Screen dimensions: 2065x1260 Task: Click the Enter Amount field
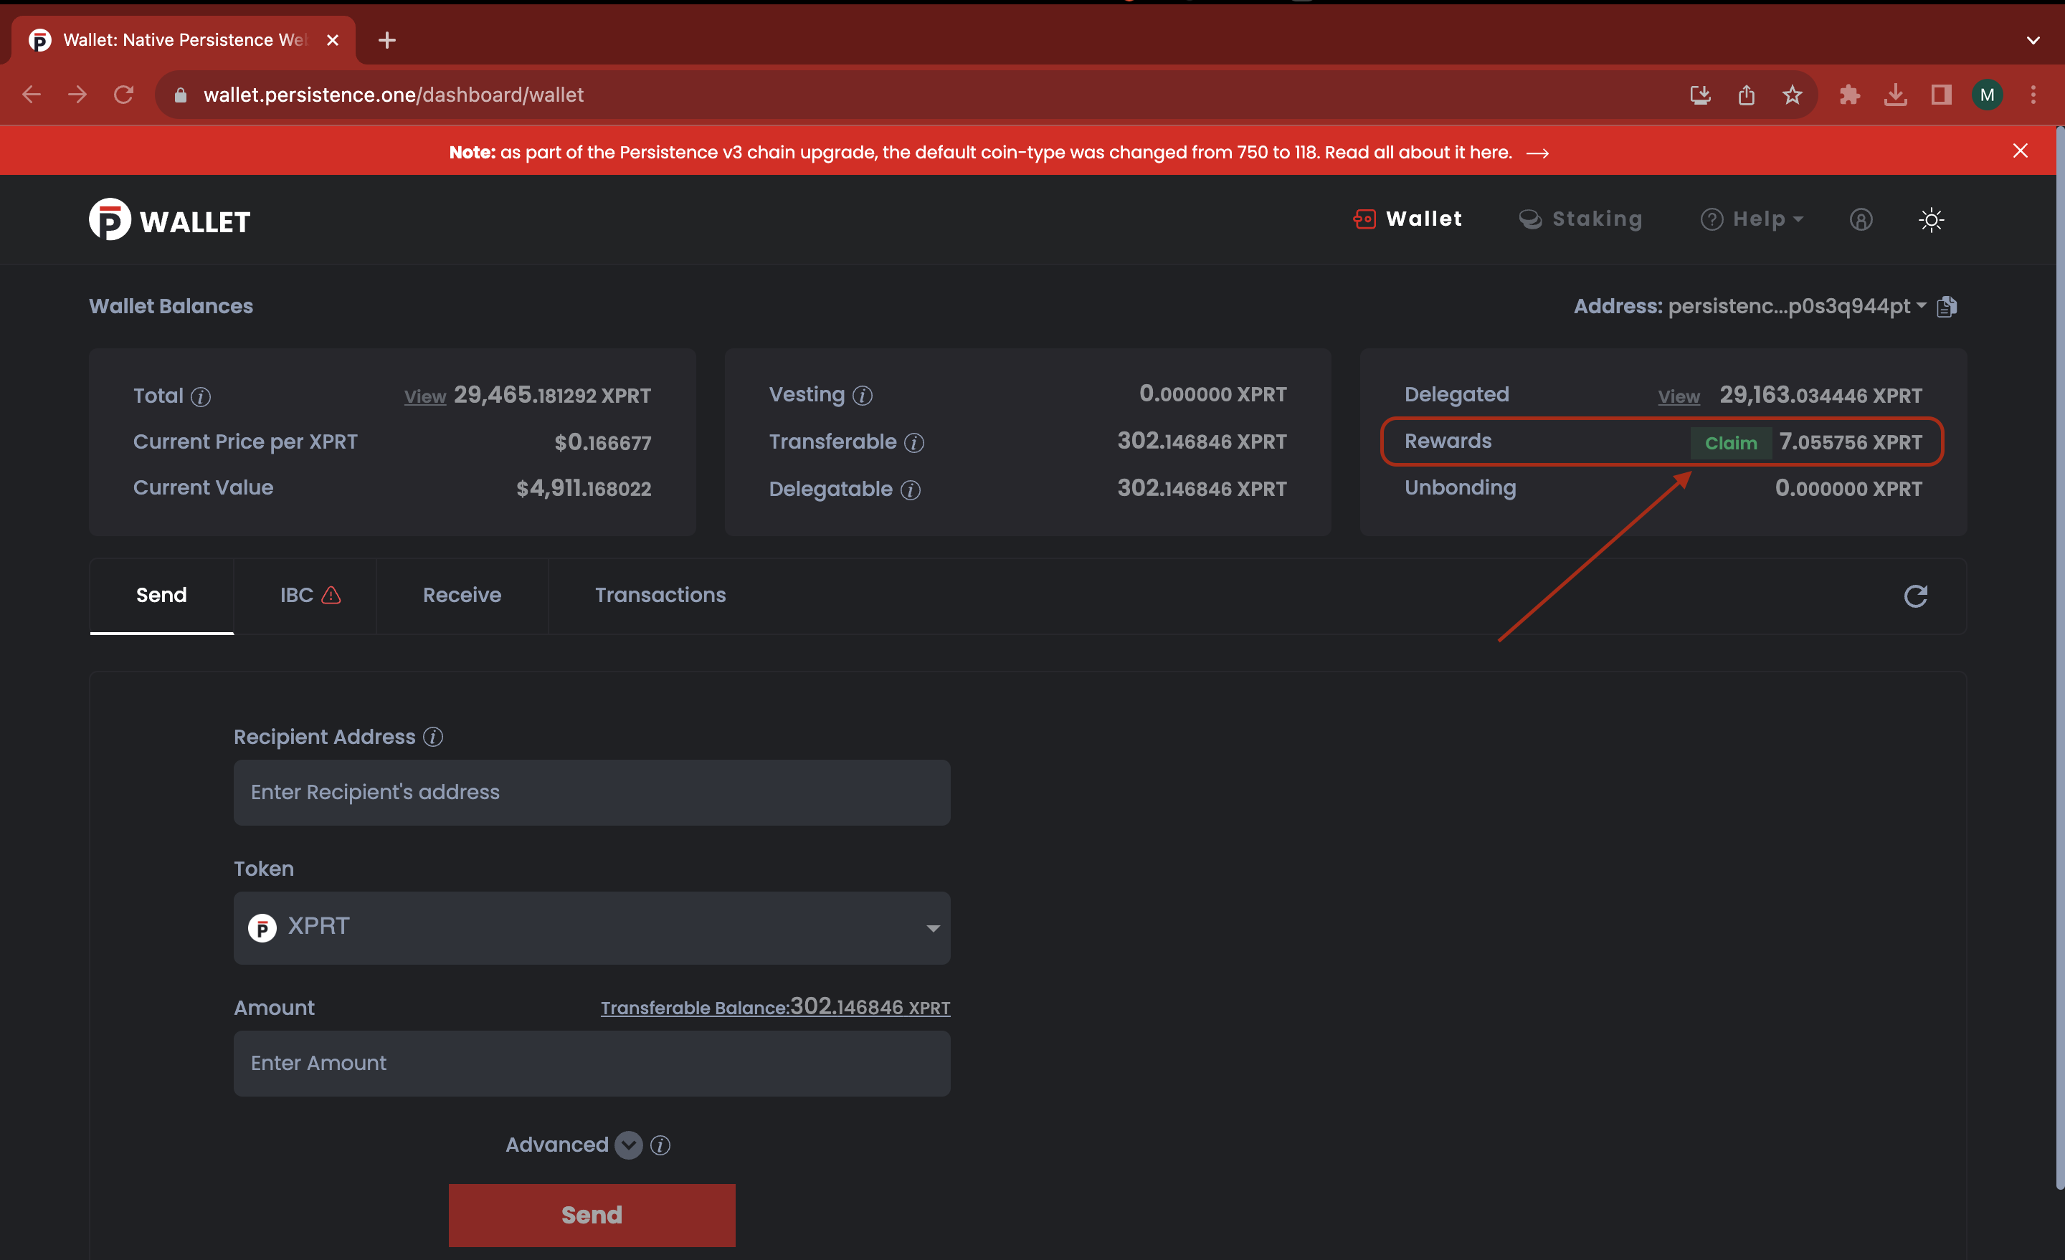click(592, 1062)
